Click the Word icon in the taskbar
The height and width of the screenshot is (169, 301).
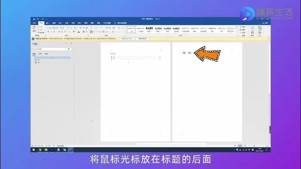point(71,150)
